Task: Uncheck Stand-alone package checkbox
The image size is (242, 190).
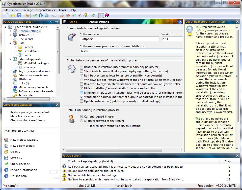Action: click(x=82, y=97)
